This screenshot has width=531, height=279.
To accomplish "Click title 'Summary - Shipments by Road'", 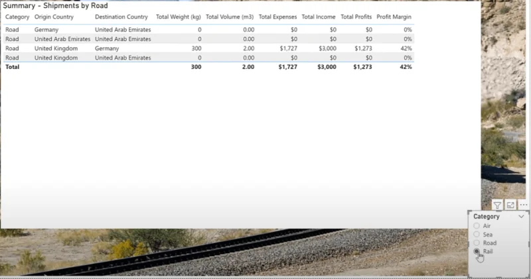I will (x=55, y=6).
